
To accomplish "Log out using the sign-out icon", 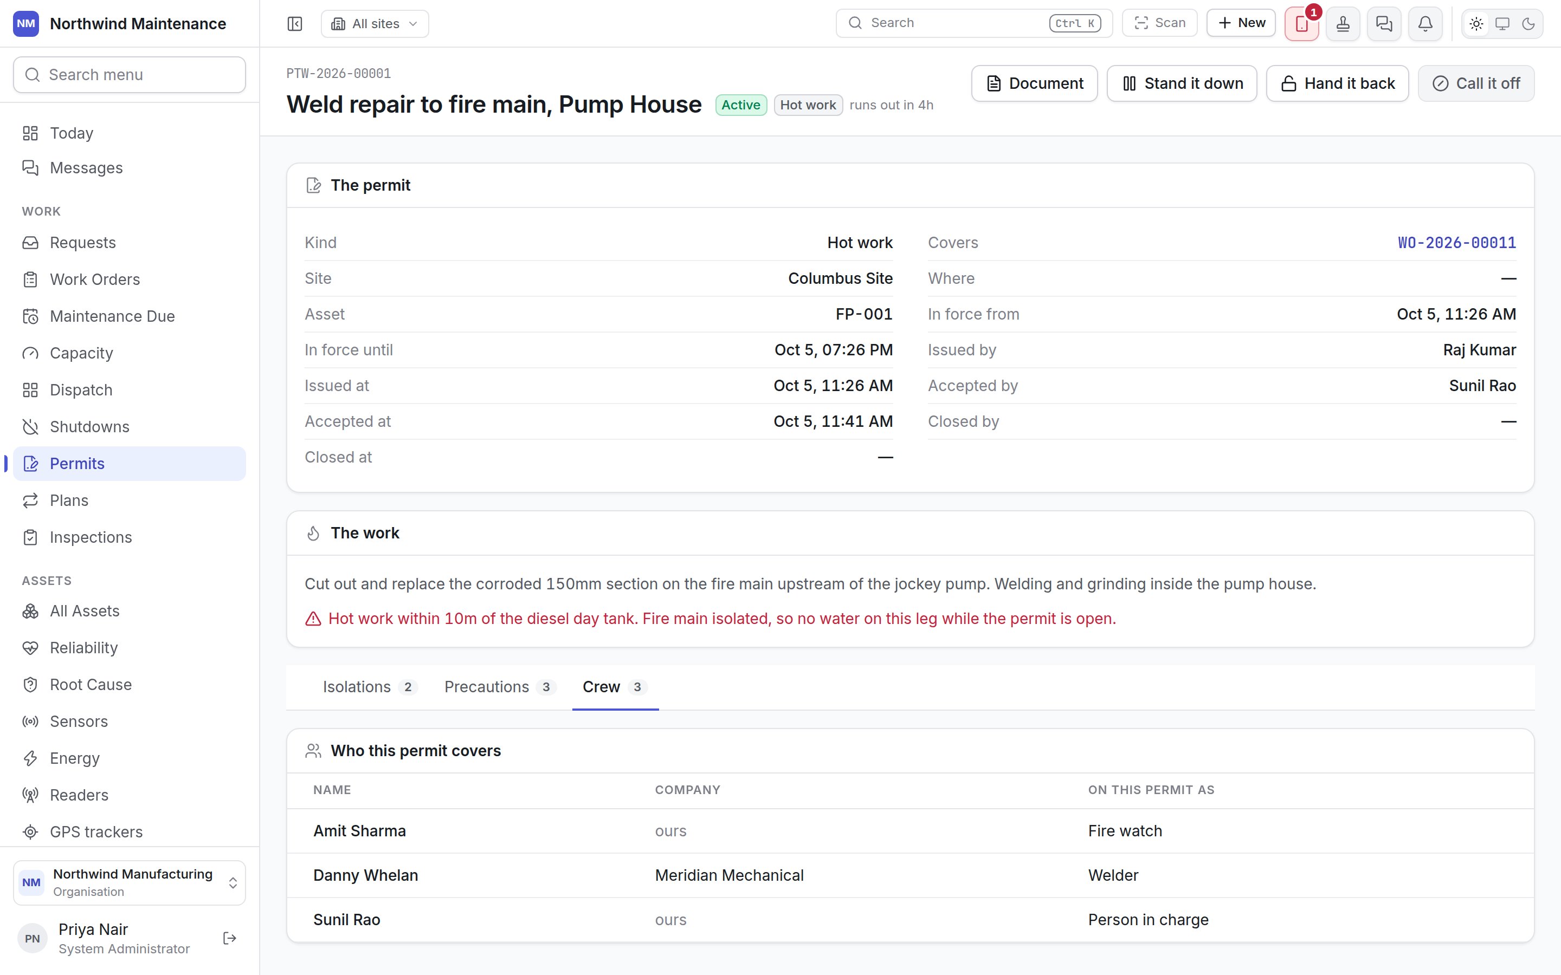I will pyautogui.click(x=230, y=938).
